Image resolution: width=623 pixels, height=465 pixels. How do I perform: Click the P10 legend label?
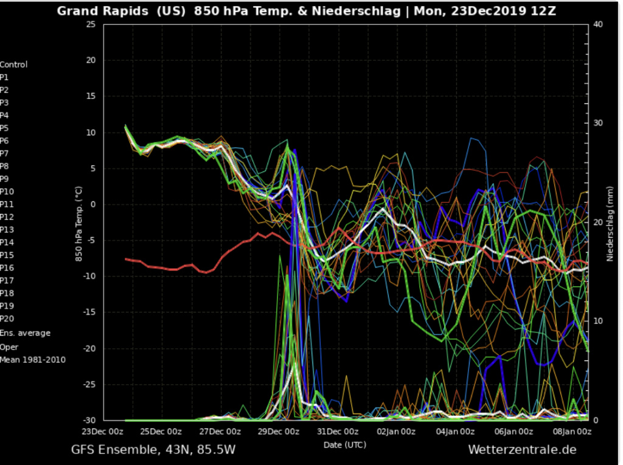pyautogui.click(x=7, y=191)
